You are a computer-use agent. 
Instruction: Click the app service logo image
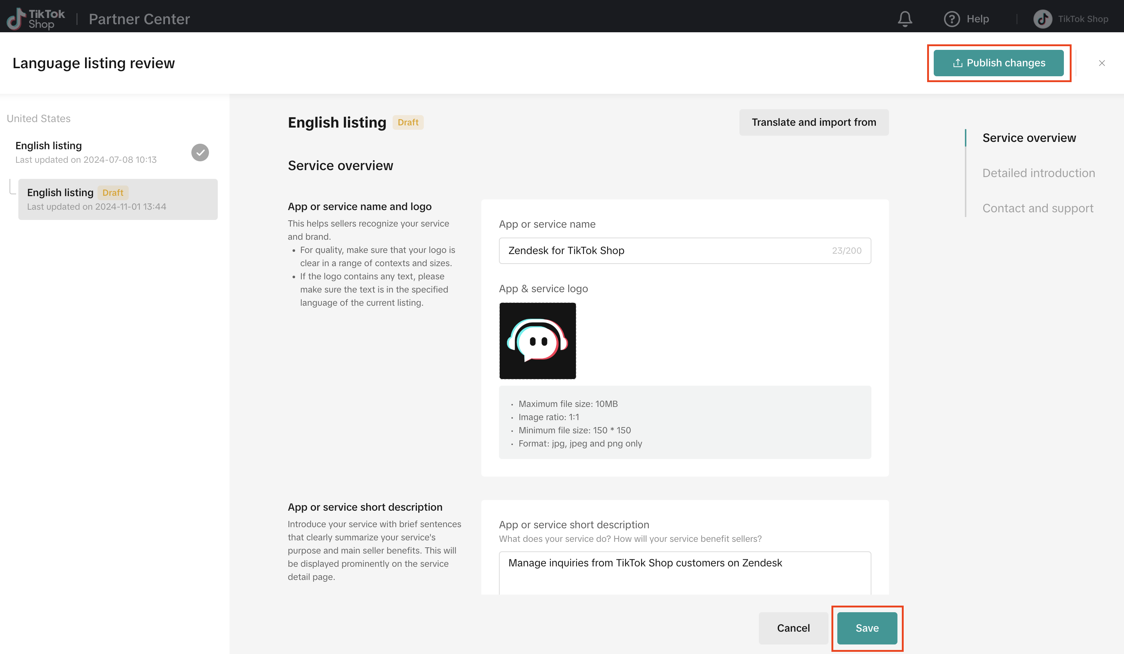[x=537, y=341]
